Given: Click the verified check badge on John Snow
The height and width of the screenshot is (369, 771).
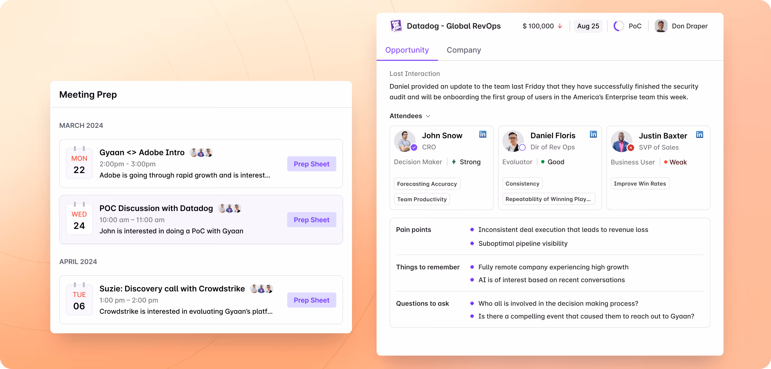Looking at the screenshot, I should click(414, 147).
